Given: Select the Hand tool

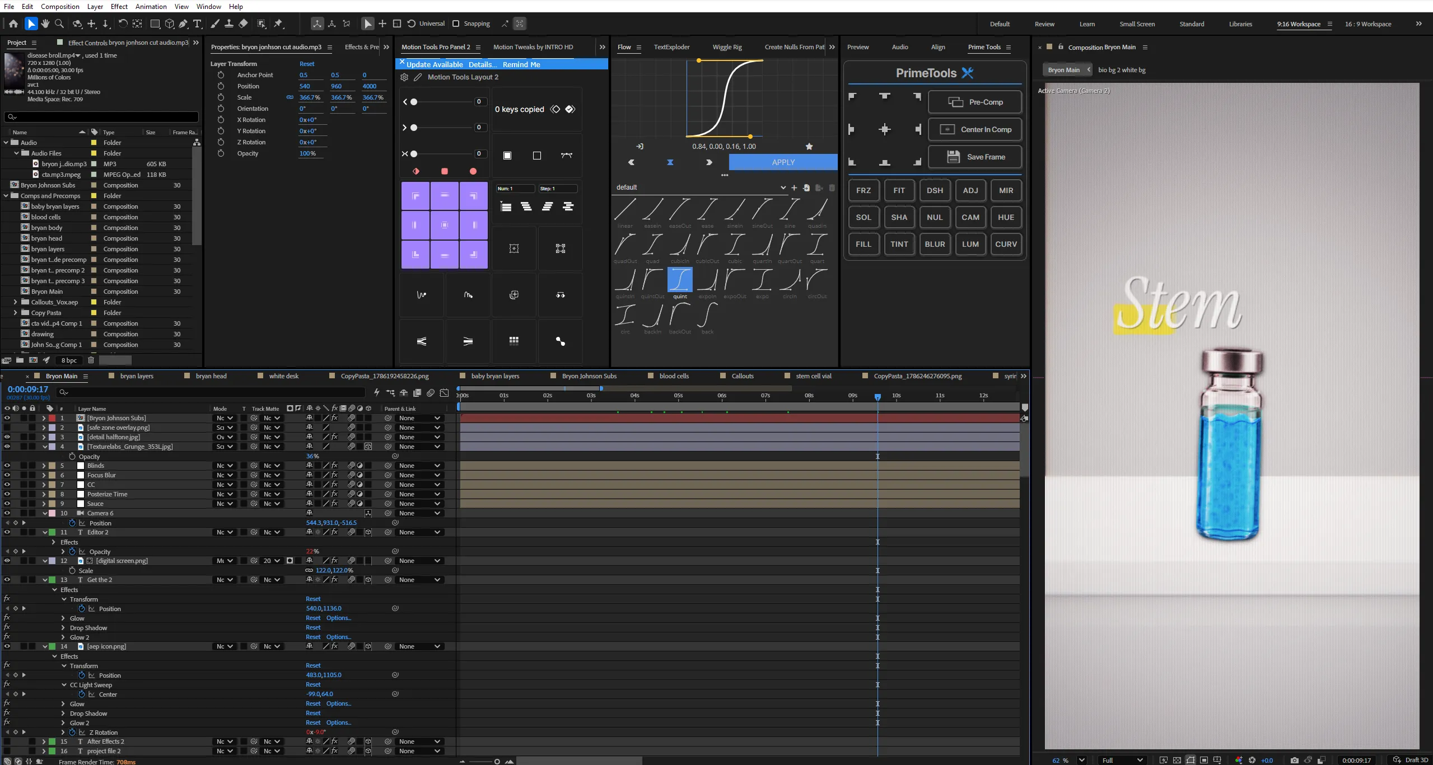Looking at the screenshot, I should tap(45, 24).
